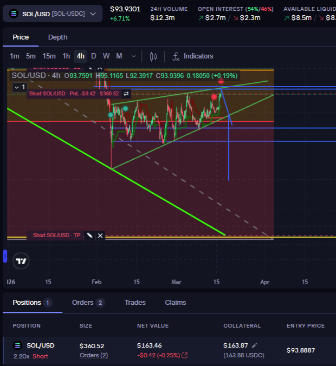The image size is (336, 366).
Task: Select the 1m timeframe
Action: click(15, 56)
